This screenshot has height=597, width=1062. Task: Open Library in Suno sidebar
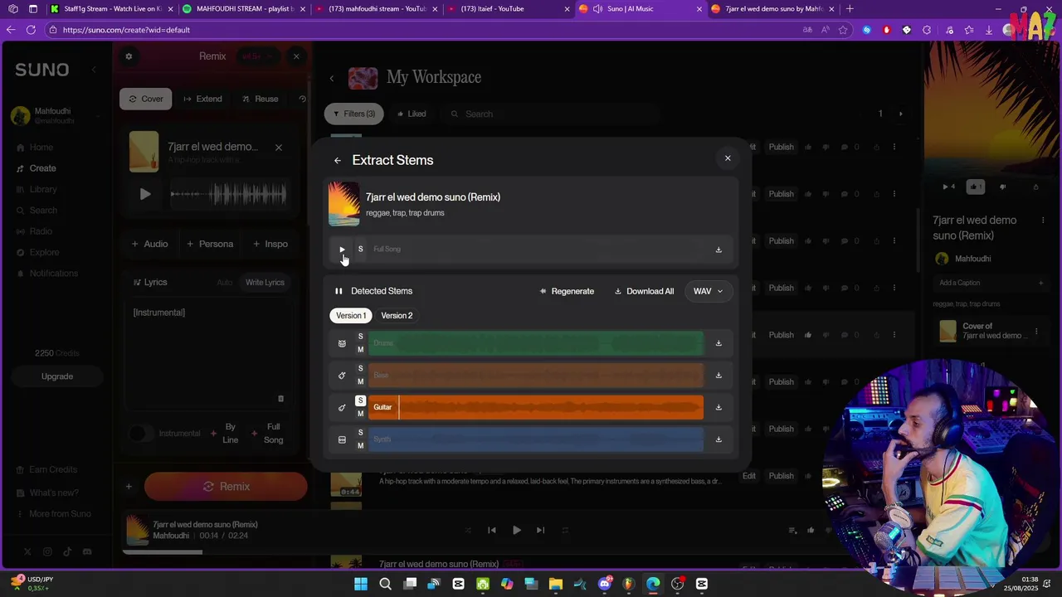(43, 190)
